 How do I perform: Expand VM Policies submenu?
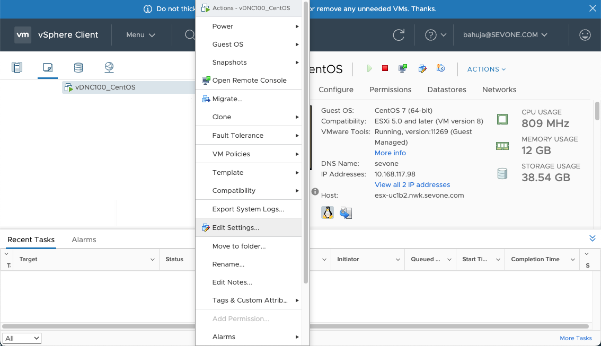249,154
